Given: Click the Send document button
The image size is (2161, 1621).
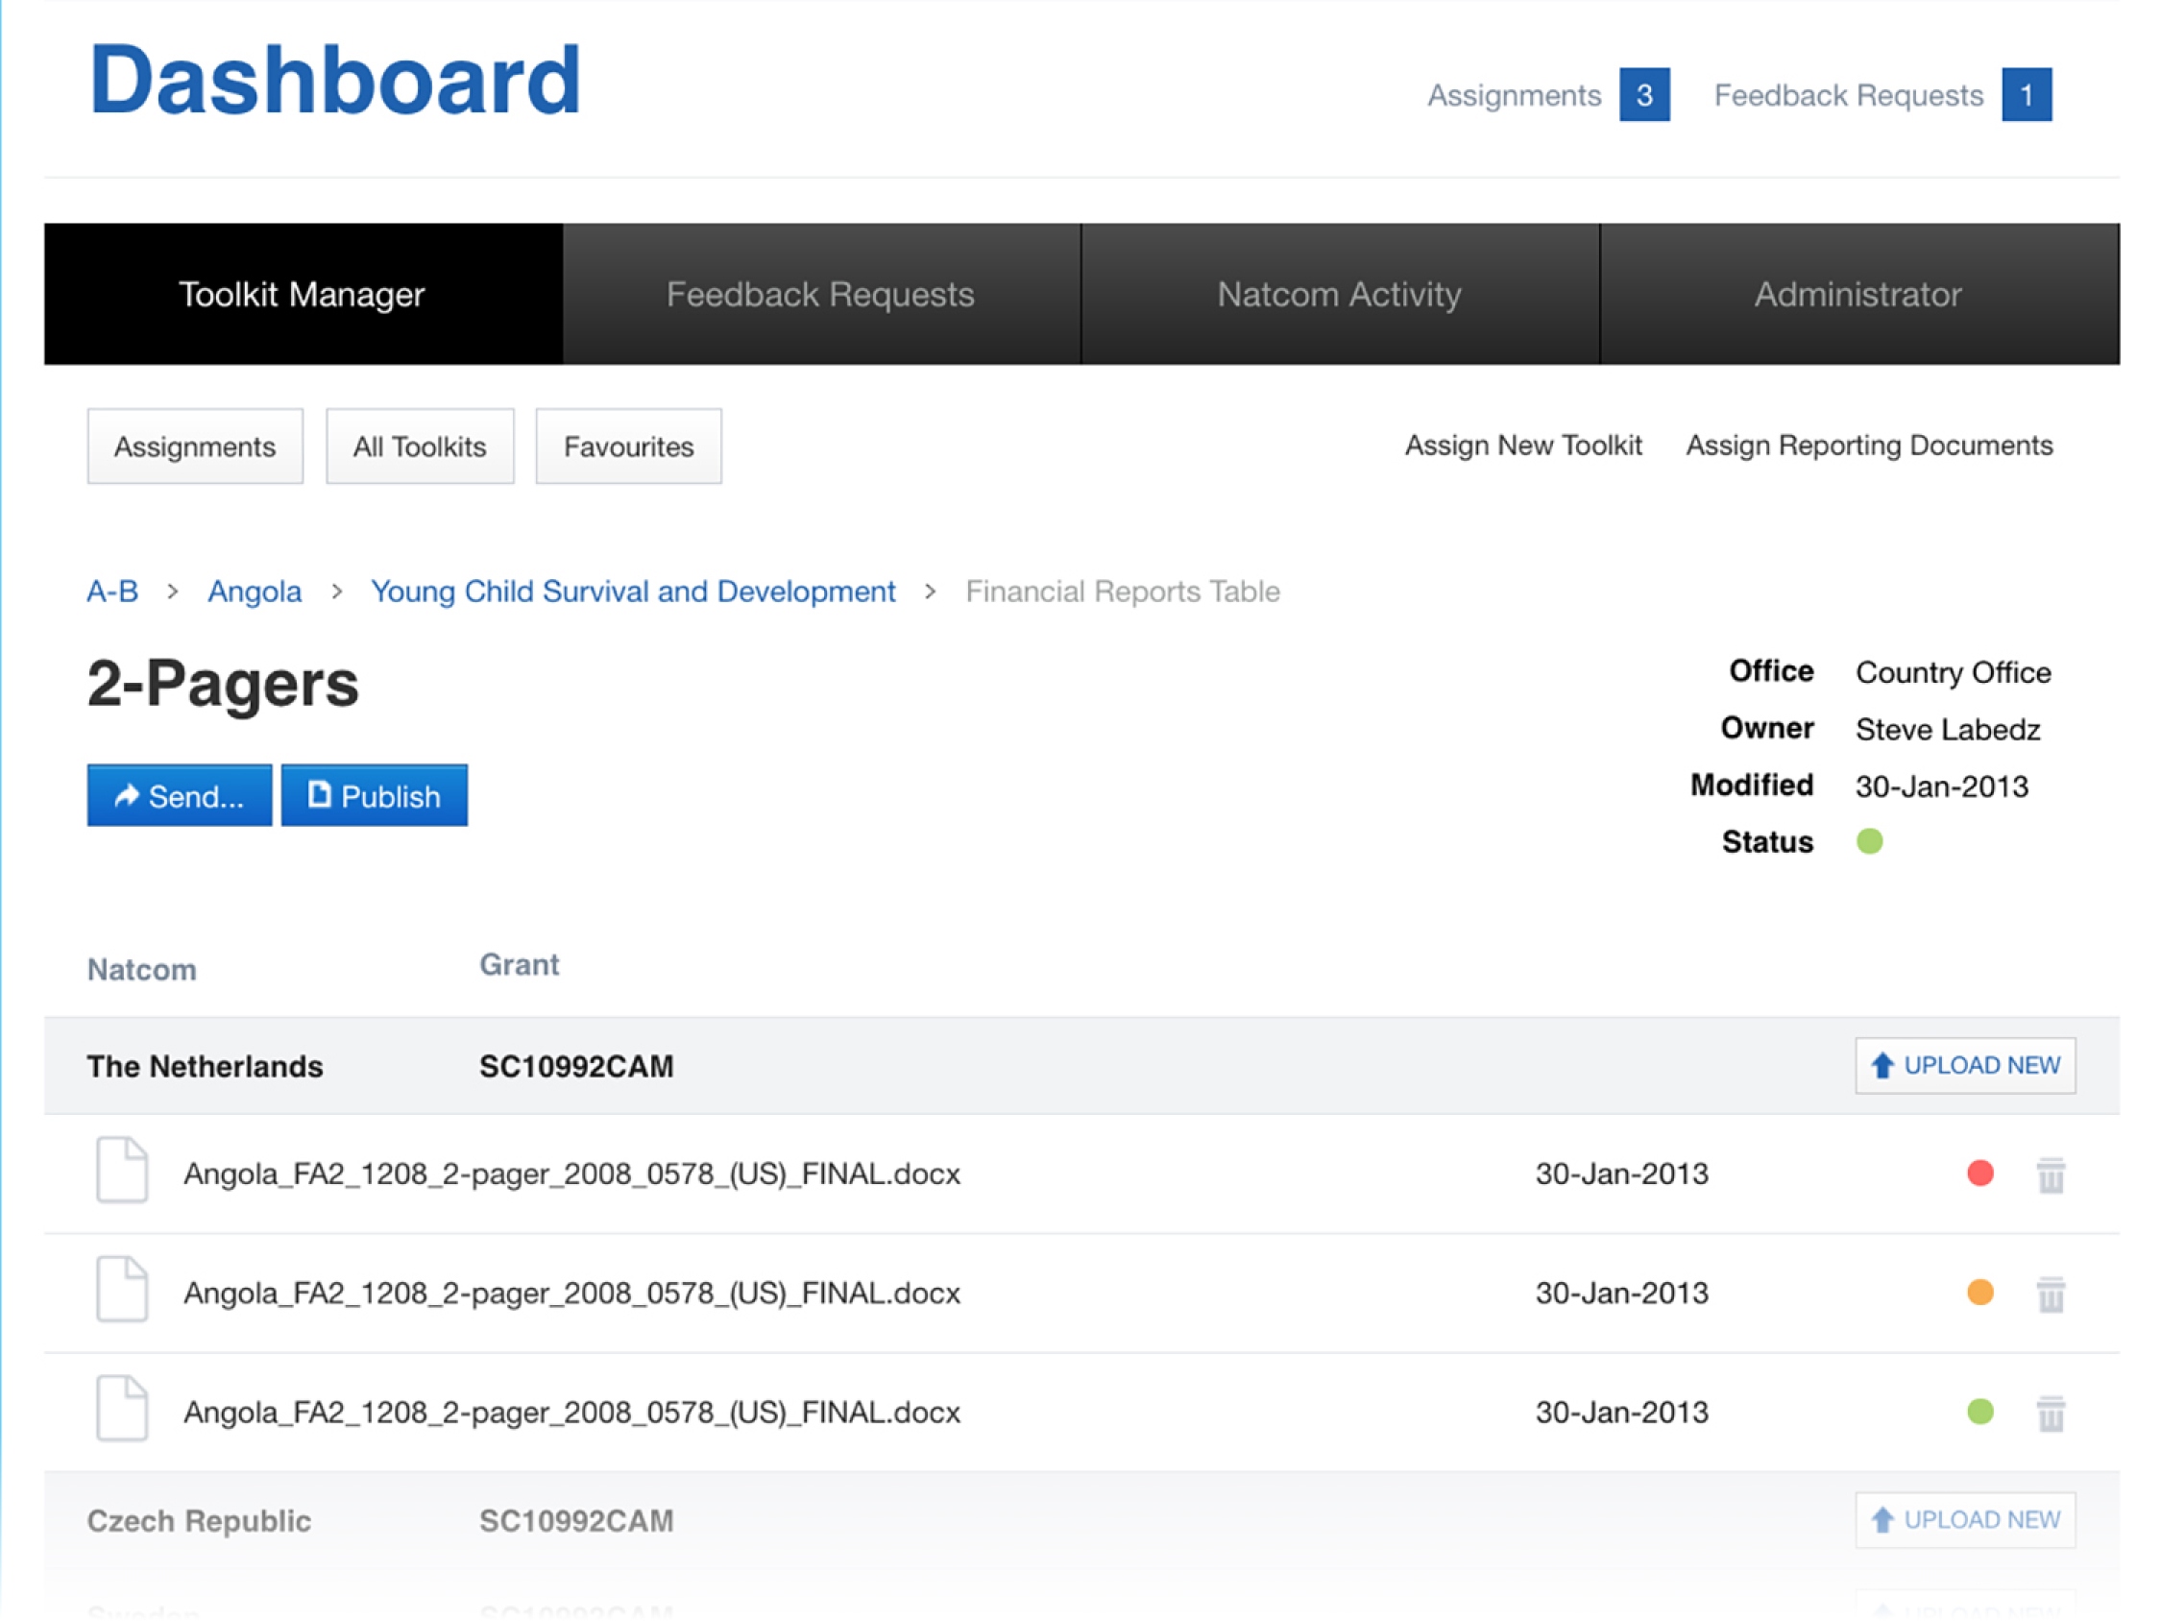Looking at the screenshot, I should tap(176, 795).
